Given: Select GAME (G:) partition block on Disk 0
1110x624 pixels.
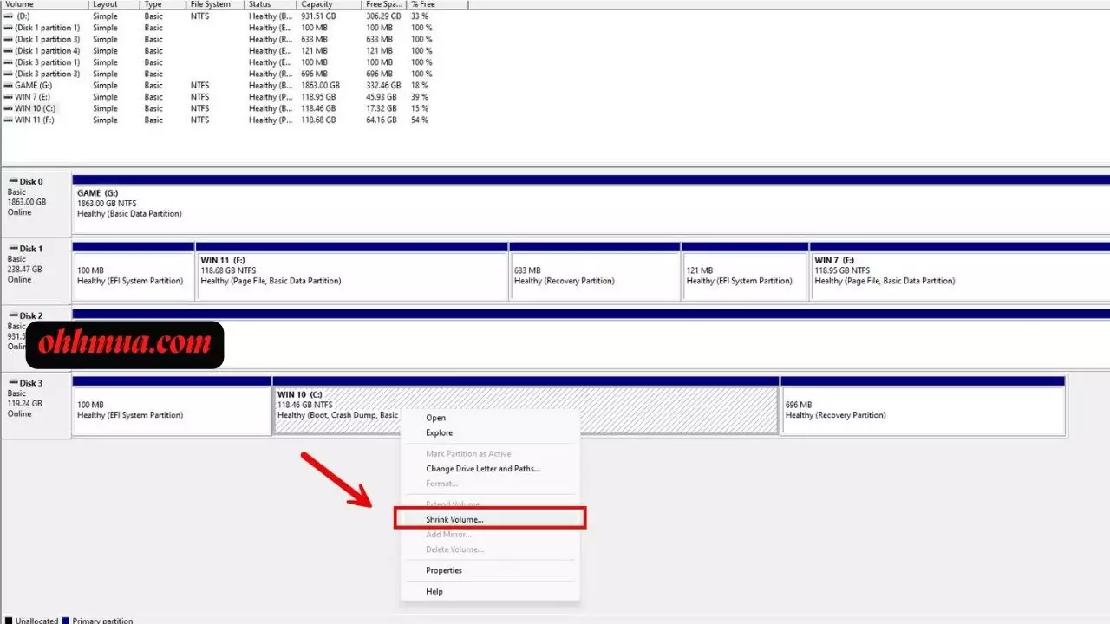Looking at the screenshot, I should coord(591,204).
